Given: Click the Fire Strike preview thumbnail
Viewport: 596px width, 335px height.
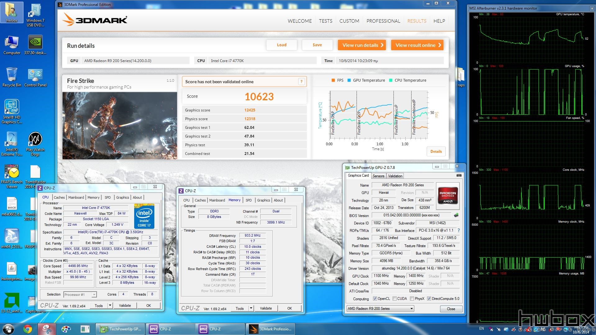Looking at the screenshot, I should (120, 125).
